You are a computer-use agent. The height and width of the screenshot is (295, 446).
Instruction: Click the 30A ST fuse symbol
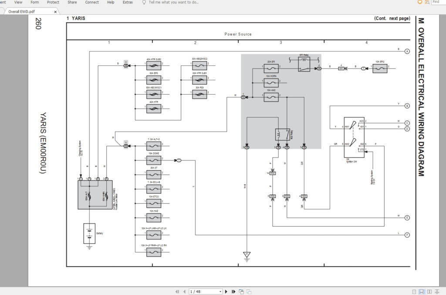tap(154, 175)
